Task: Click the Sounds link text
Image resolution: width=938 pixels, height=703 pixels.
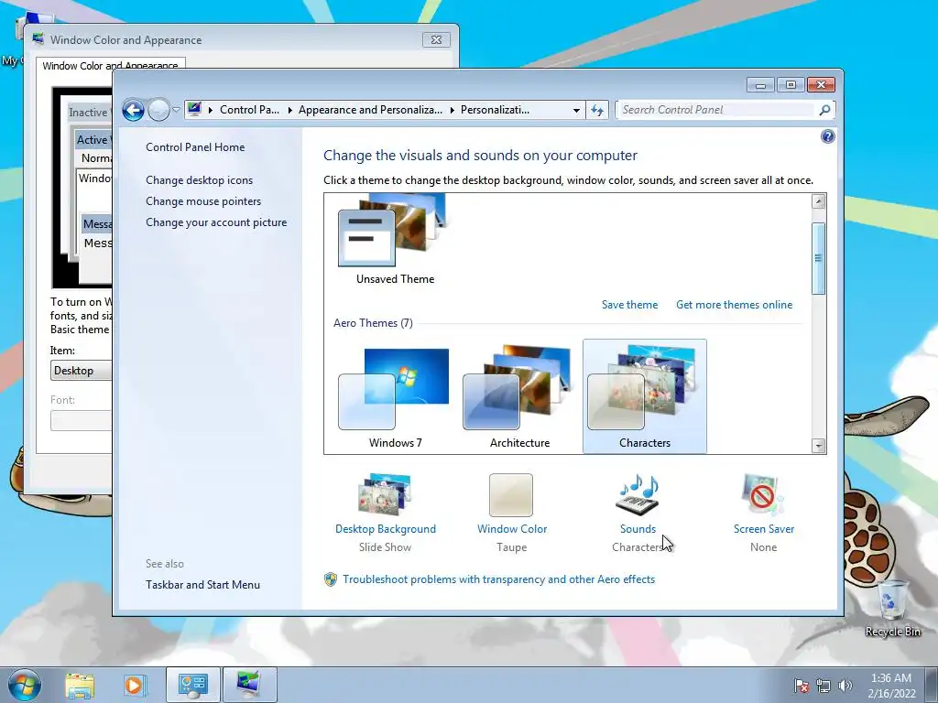Action: click(x=638, y=529)
